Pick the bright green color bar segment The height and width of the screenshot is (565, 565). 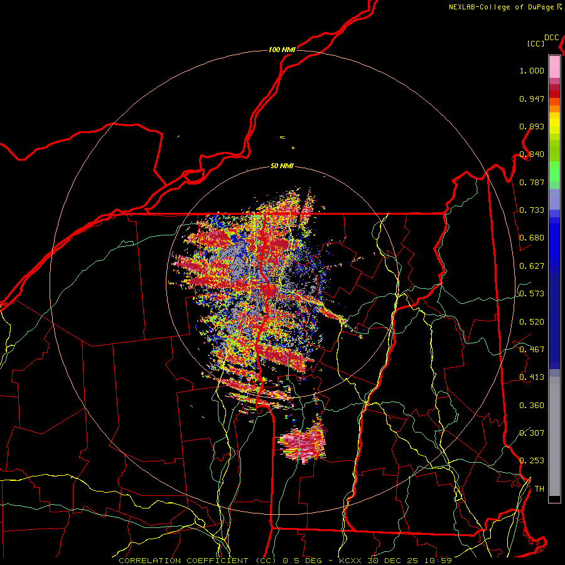click(554, 171)
